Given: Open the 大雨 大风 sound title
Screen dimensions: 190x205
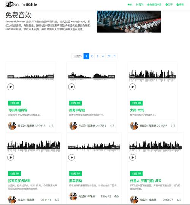Looking at the screenshot, I should pyautogui.click(x=137, y=110).
